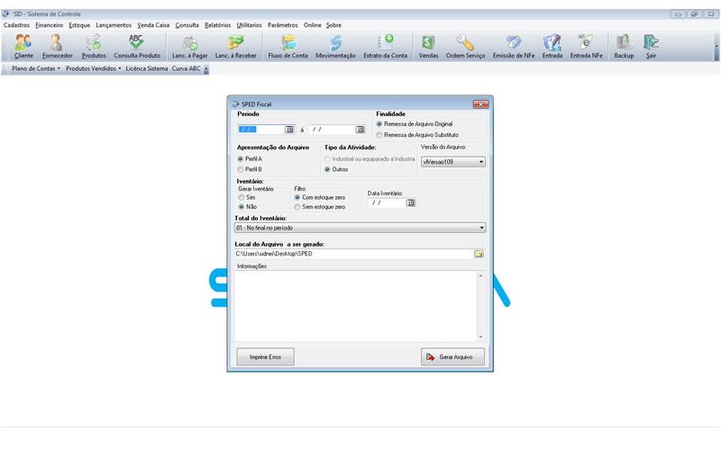Expand the Versão do Arquivo dropdown

[453, 162]
